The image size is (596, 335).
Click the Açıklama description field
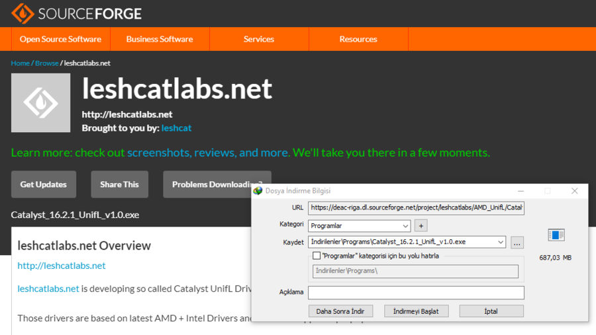[x=416, y=292]
